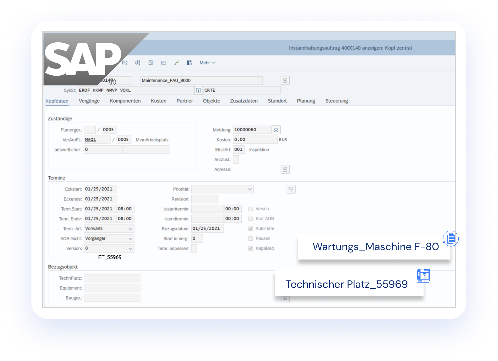Viewport: 498px width, 361px height.
Task: Open the Partner tab
Action: 185,101
